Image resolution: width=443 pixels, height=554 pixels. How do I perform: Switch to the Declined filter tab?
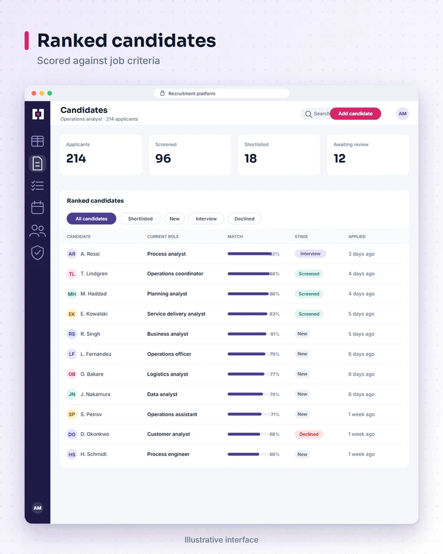(244, 219)
